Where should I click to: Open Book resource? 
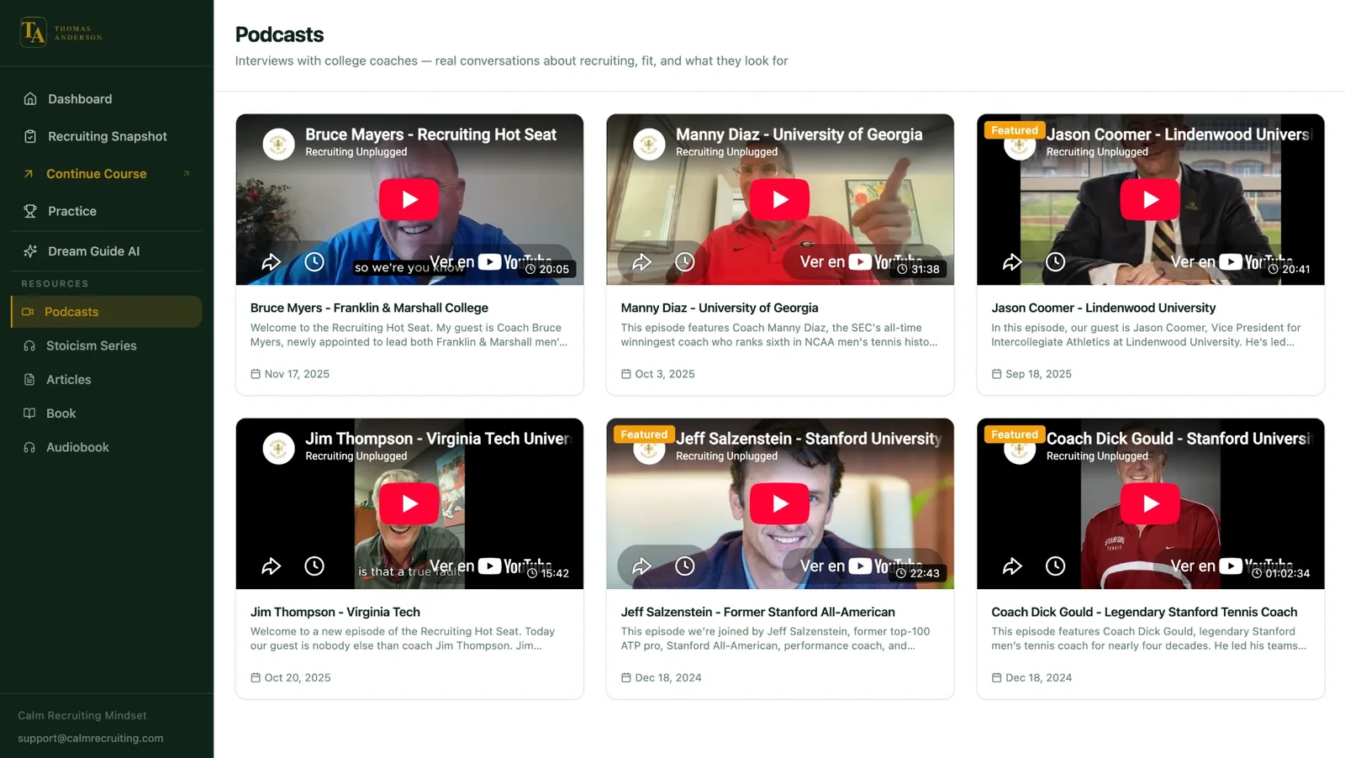(x=107, y=413)
